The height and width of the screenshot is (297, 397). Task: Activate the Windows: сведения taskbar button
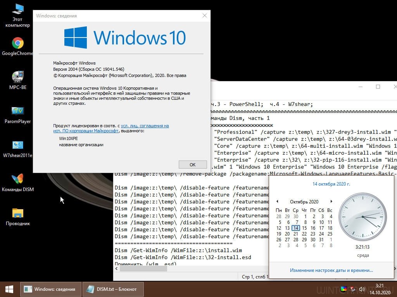[51, 289]
